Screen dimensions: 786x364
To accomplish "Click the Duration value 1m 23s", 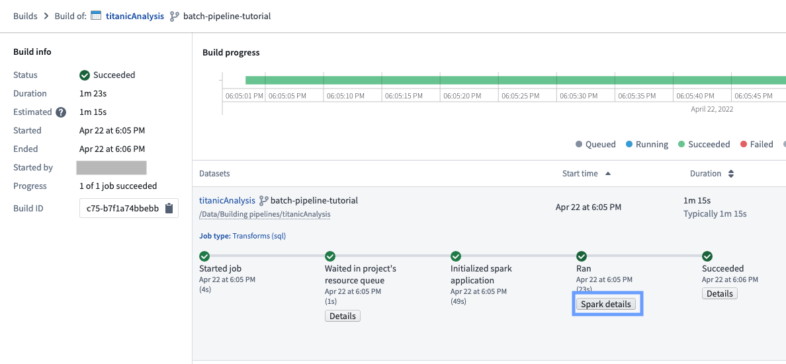I will [x=92, y=94].
